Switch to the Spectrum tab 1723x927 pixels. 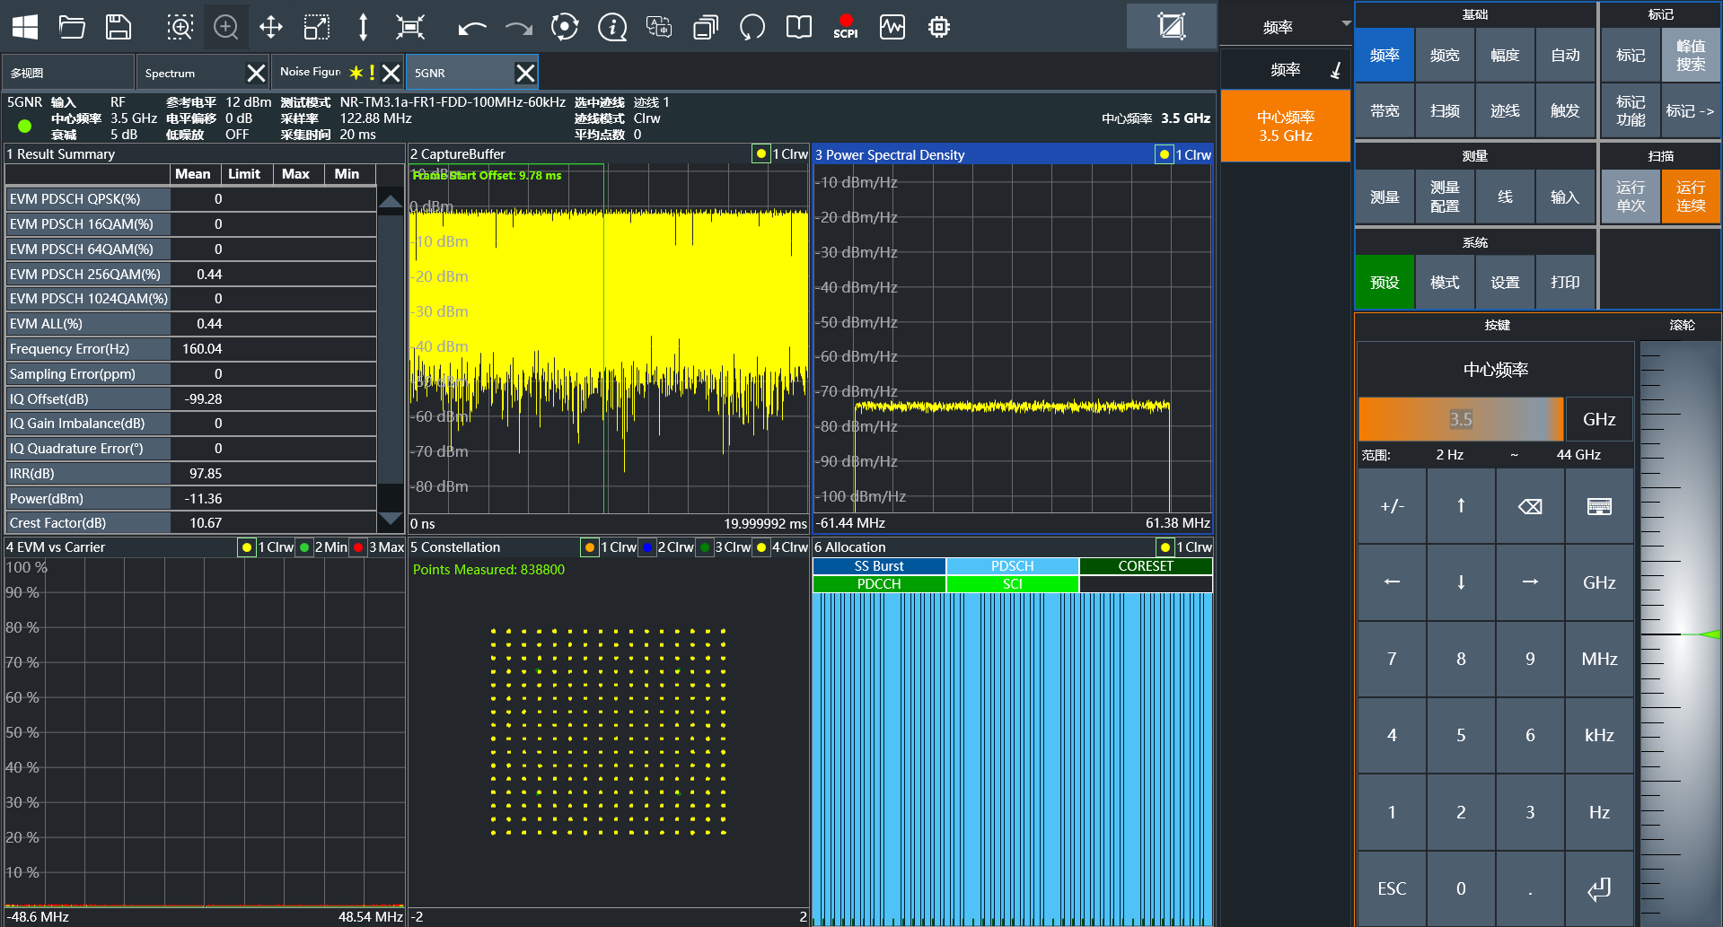[191, 73]
